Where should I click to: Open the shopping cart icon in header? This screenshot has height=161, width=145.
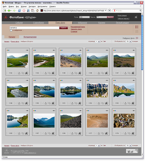tap(136, 17)
